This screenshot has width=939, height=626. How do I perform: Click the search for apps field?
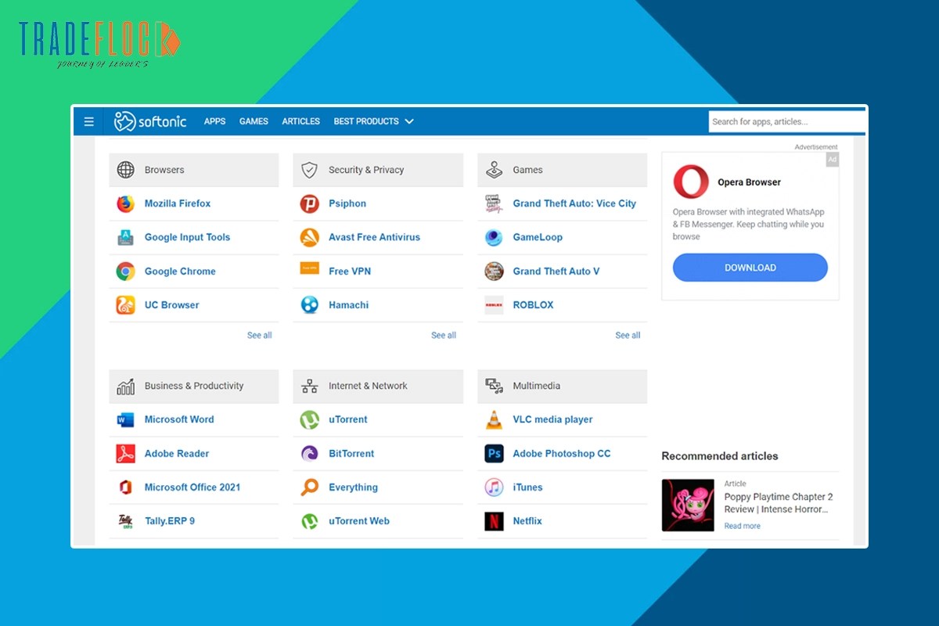pos(787,121)
